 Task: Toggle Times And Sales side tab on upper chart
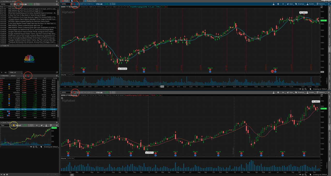coord(329,19)
